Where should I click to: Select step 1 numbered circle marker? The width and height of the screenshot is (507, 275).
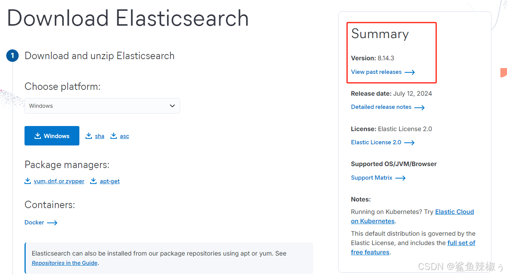pos(12,56)
